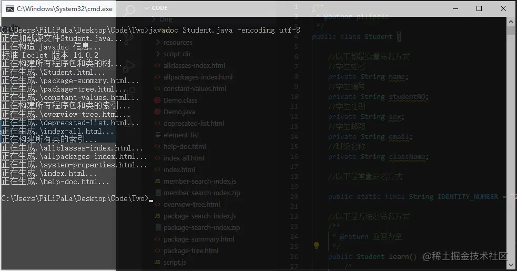Open deprecated-list.html file
517x271 pixels.
189,123
